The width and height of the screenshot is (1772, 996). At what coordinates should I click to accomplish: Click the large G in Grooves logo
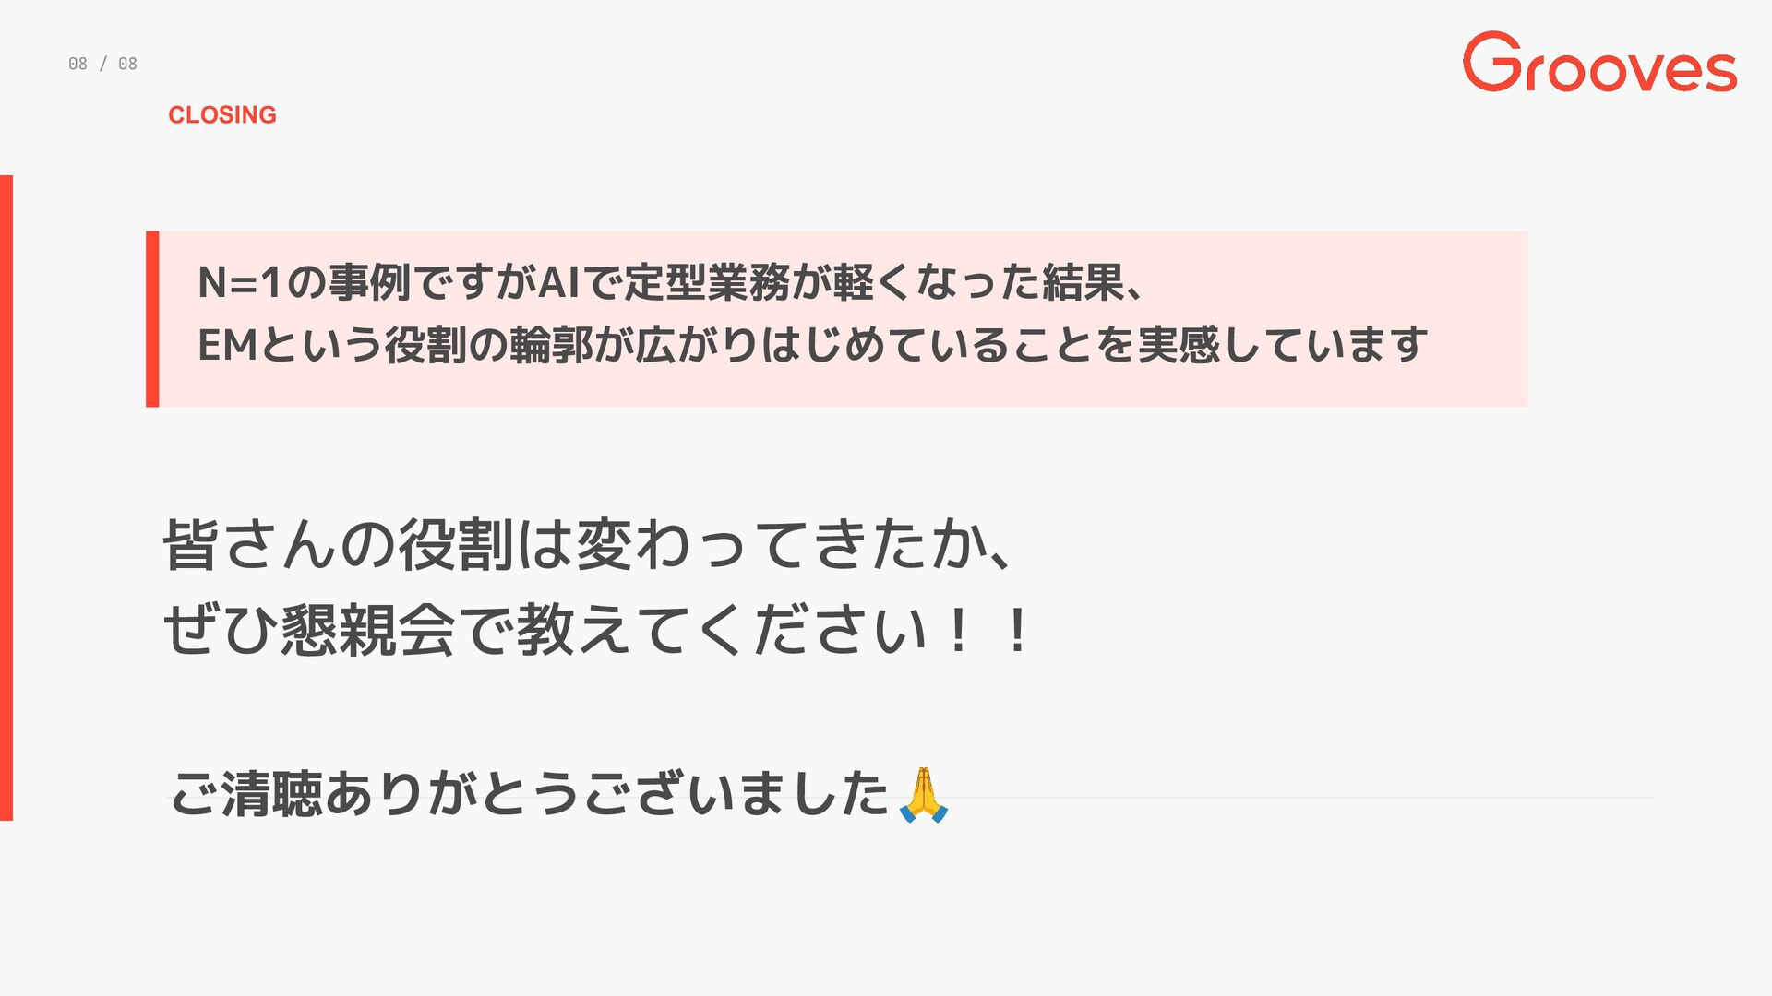[x=1492, y=62]
